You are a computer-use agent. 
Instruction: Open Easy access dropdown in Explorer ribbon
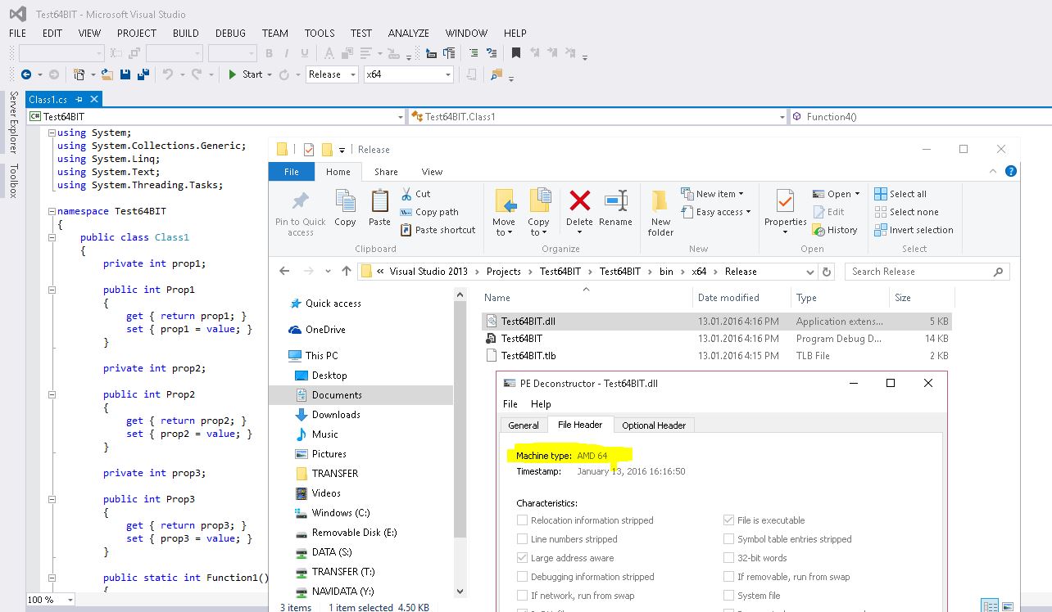click(715, 212)
